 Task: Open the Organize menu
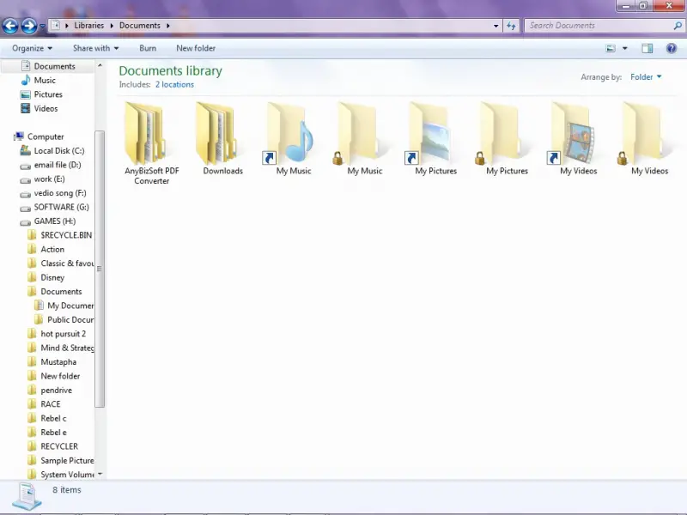tap(32, 48)
